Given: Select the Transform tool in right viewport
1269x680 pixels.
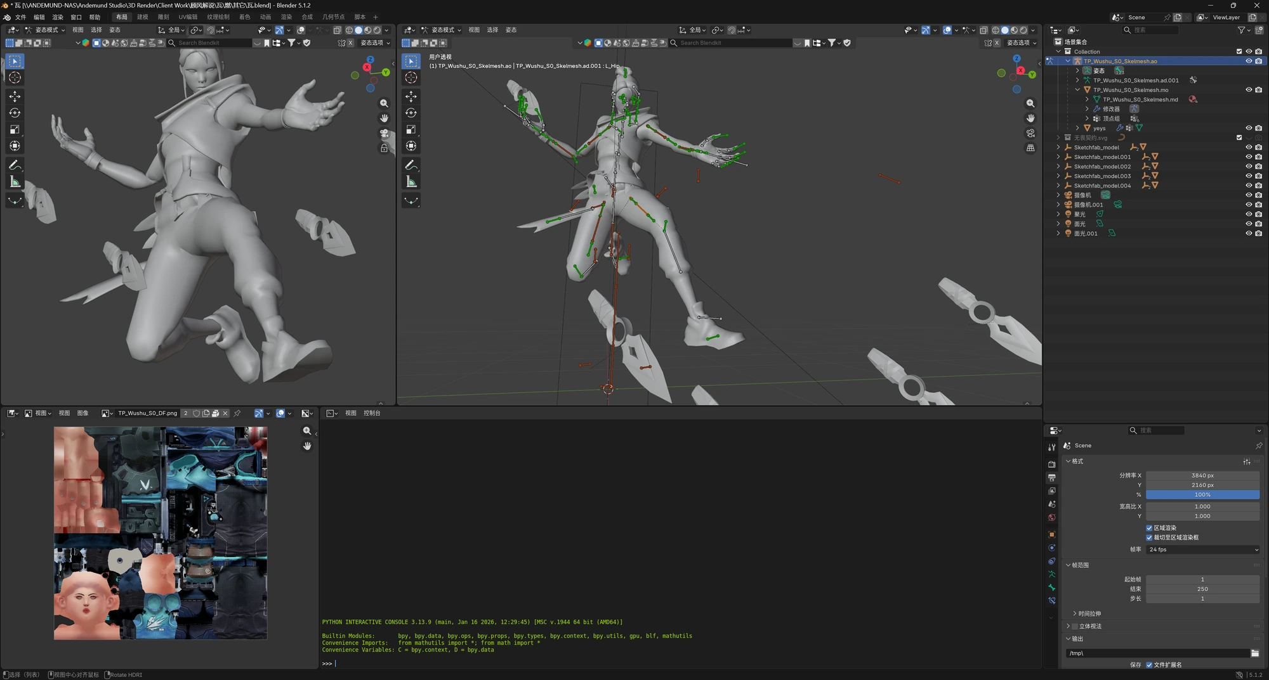Looking at the screenshot, I should pos(411,146).
